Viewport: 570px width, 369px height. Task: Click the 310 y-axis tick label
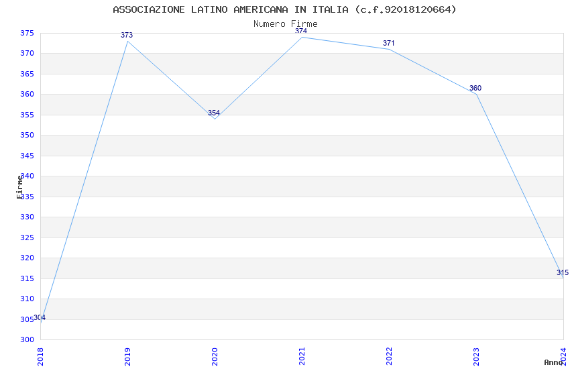[27, 299]
